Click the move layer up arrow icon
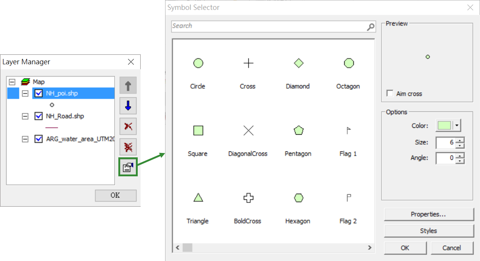 [128, 86]
